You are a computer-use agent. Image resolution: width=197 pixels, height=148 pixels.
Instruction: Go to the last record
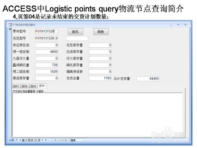click(x=46, y=140)
